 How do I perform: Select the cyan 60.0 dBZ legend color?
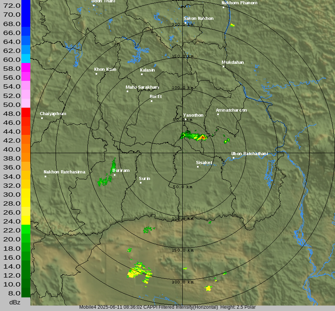click(x=26, y=58)
